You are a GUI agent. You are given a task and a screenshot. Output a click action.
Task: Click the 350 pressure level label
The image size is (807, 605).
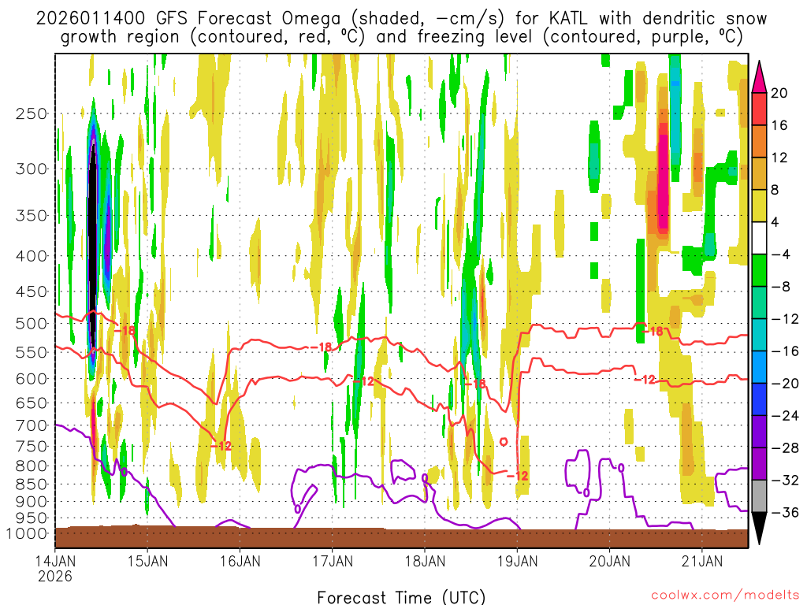tap(32, 216)
